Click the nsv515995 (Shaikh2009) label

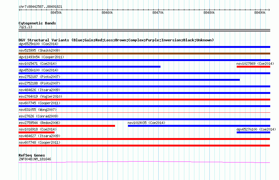point(39,50)
